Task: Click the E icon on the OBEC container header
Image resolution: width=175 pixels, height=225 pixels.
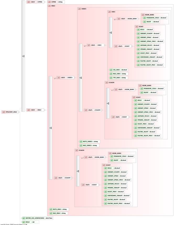Action: coord(109,12)
